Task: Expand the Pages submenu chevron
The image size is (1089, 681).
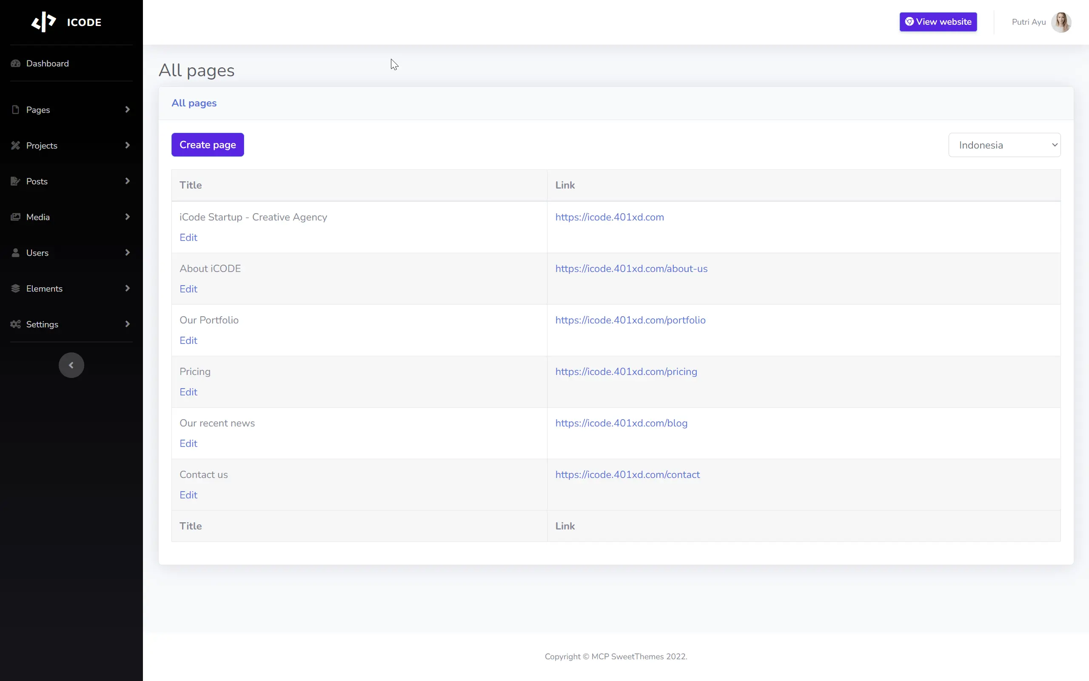Action: tap(128, 109)
